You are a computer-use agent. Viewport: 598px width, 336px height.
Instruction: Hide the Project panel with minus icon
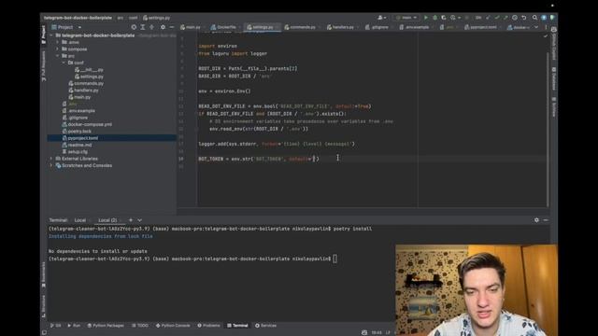tap(172, 27)
